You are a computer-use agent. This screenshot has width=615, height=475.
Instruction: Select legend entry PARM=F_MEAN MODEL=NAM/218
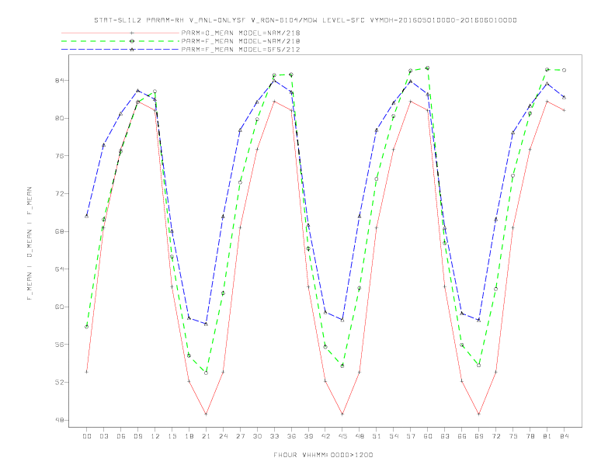coord(241,41)
